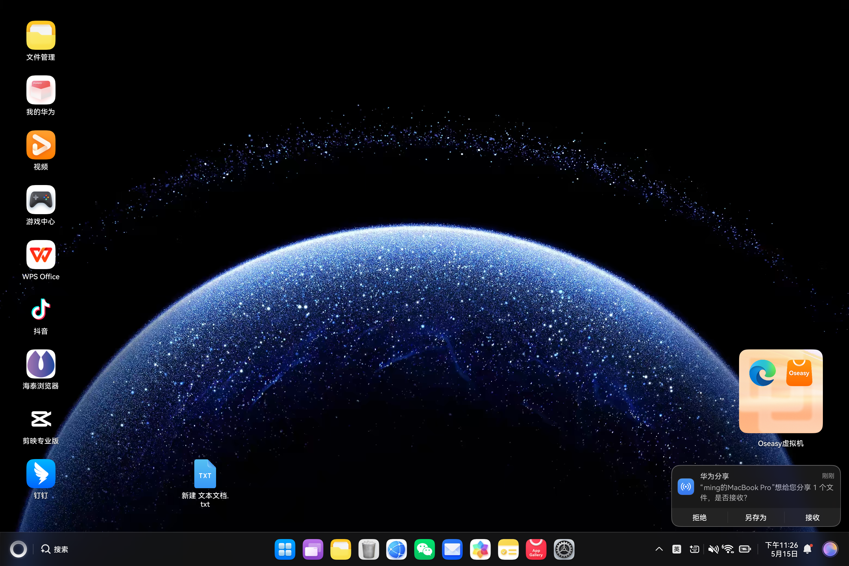Open the 视频 app icon
The height and width of the screenshot is (566, 849).
41,145
